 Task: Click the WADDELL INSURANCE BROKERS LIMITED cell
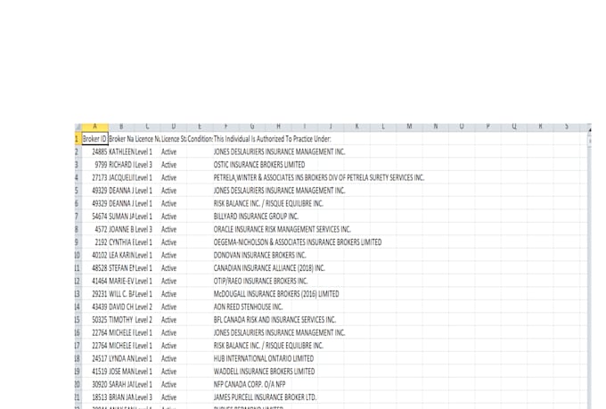pos(265,372)
